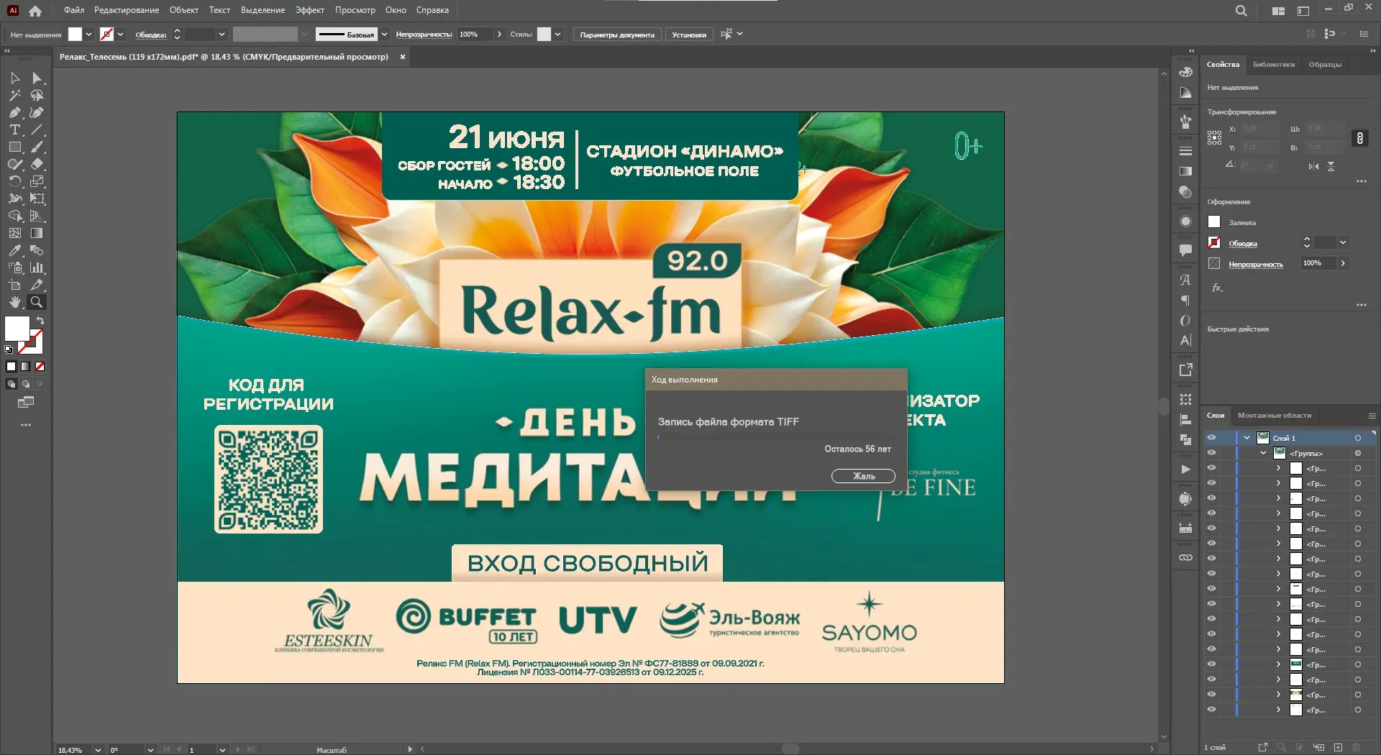Open the Стиль graphic style dropdown
This screenshot has width=1381, height=755.
(557, 34)
